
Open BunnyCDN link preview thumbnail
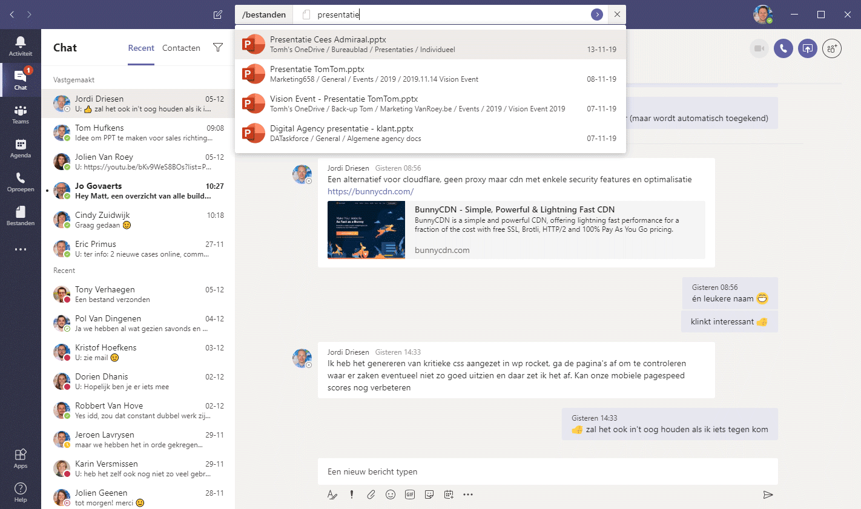tap(366, 230)
